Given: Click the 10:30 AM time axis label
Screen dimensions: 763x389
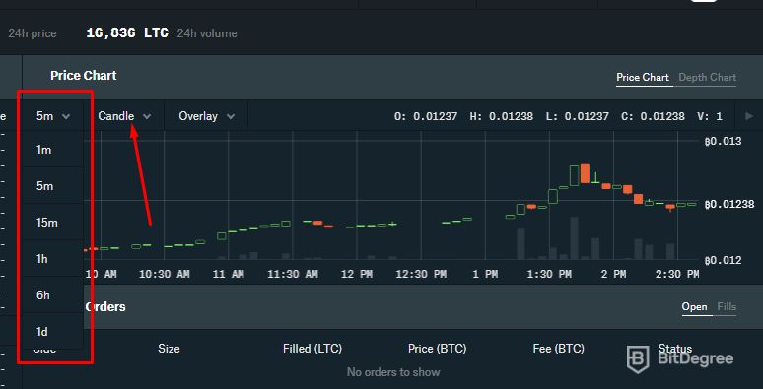Looking at the screenshot, I should click(164, 274).
